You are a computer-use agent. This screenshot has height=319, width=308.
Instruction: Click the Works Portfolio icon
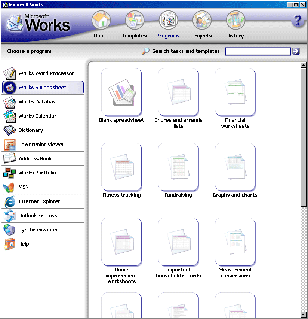(10, 173)
